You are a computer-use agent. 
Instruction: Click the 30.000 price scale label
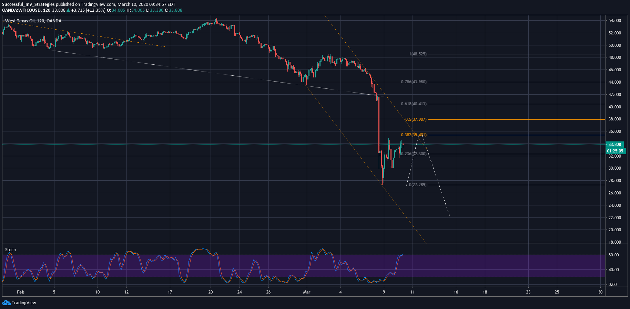[x=615, y=168]
